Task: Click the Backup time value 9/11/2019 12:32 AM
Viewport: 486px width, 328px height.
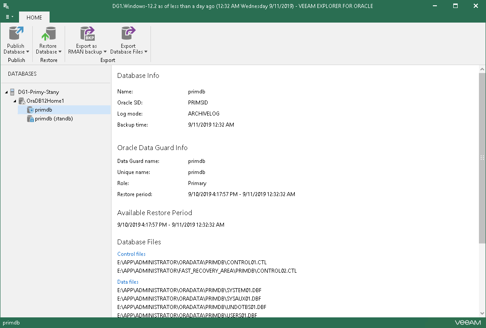Action: 211,125
